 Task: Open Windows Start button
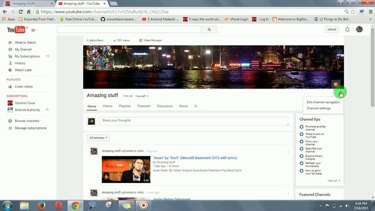tap(8, 206)
